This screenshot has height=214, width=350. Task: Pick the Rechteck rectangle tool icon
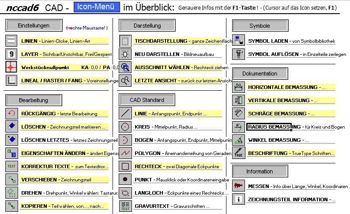pos(126,166)
